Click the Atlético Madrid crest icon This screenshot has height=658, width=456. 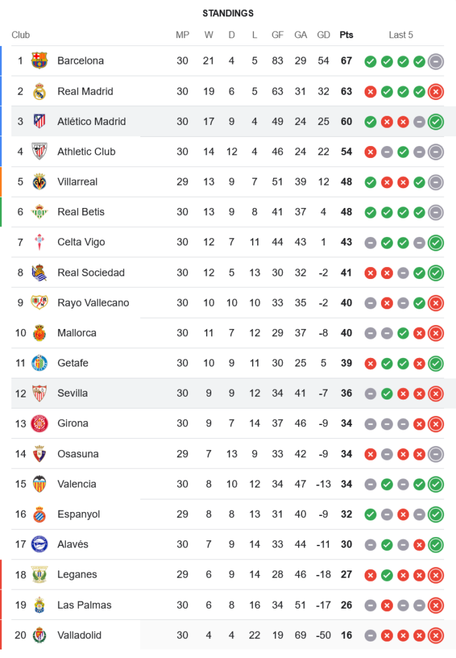click(x=39, y=122)
